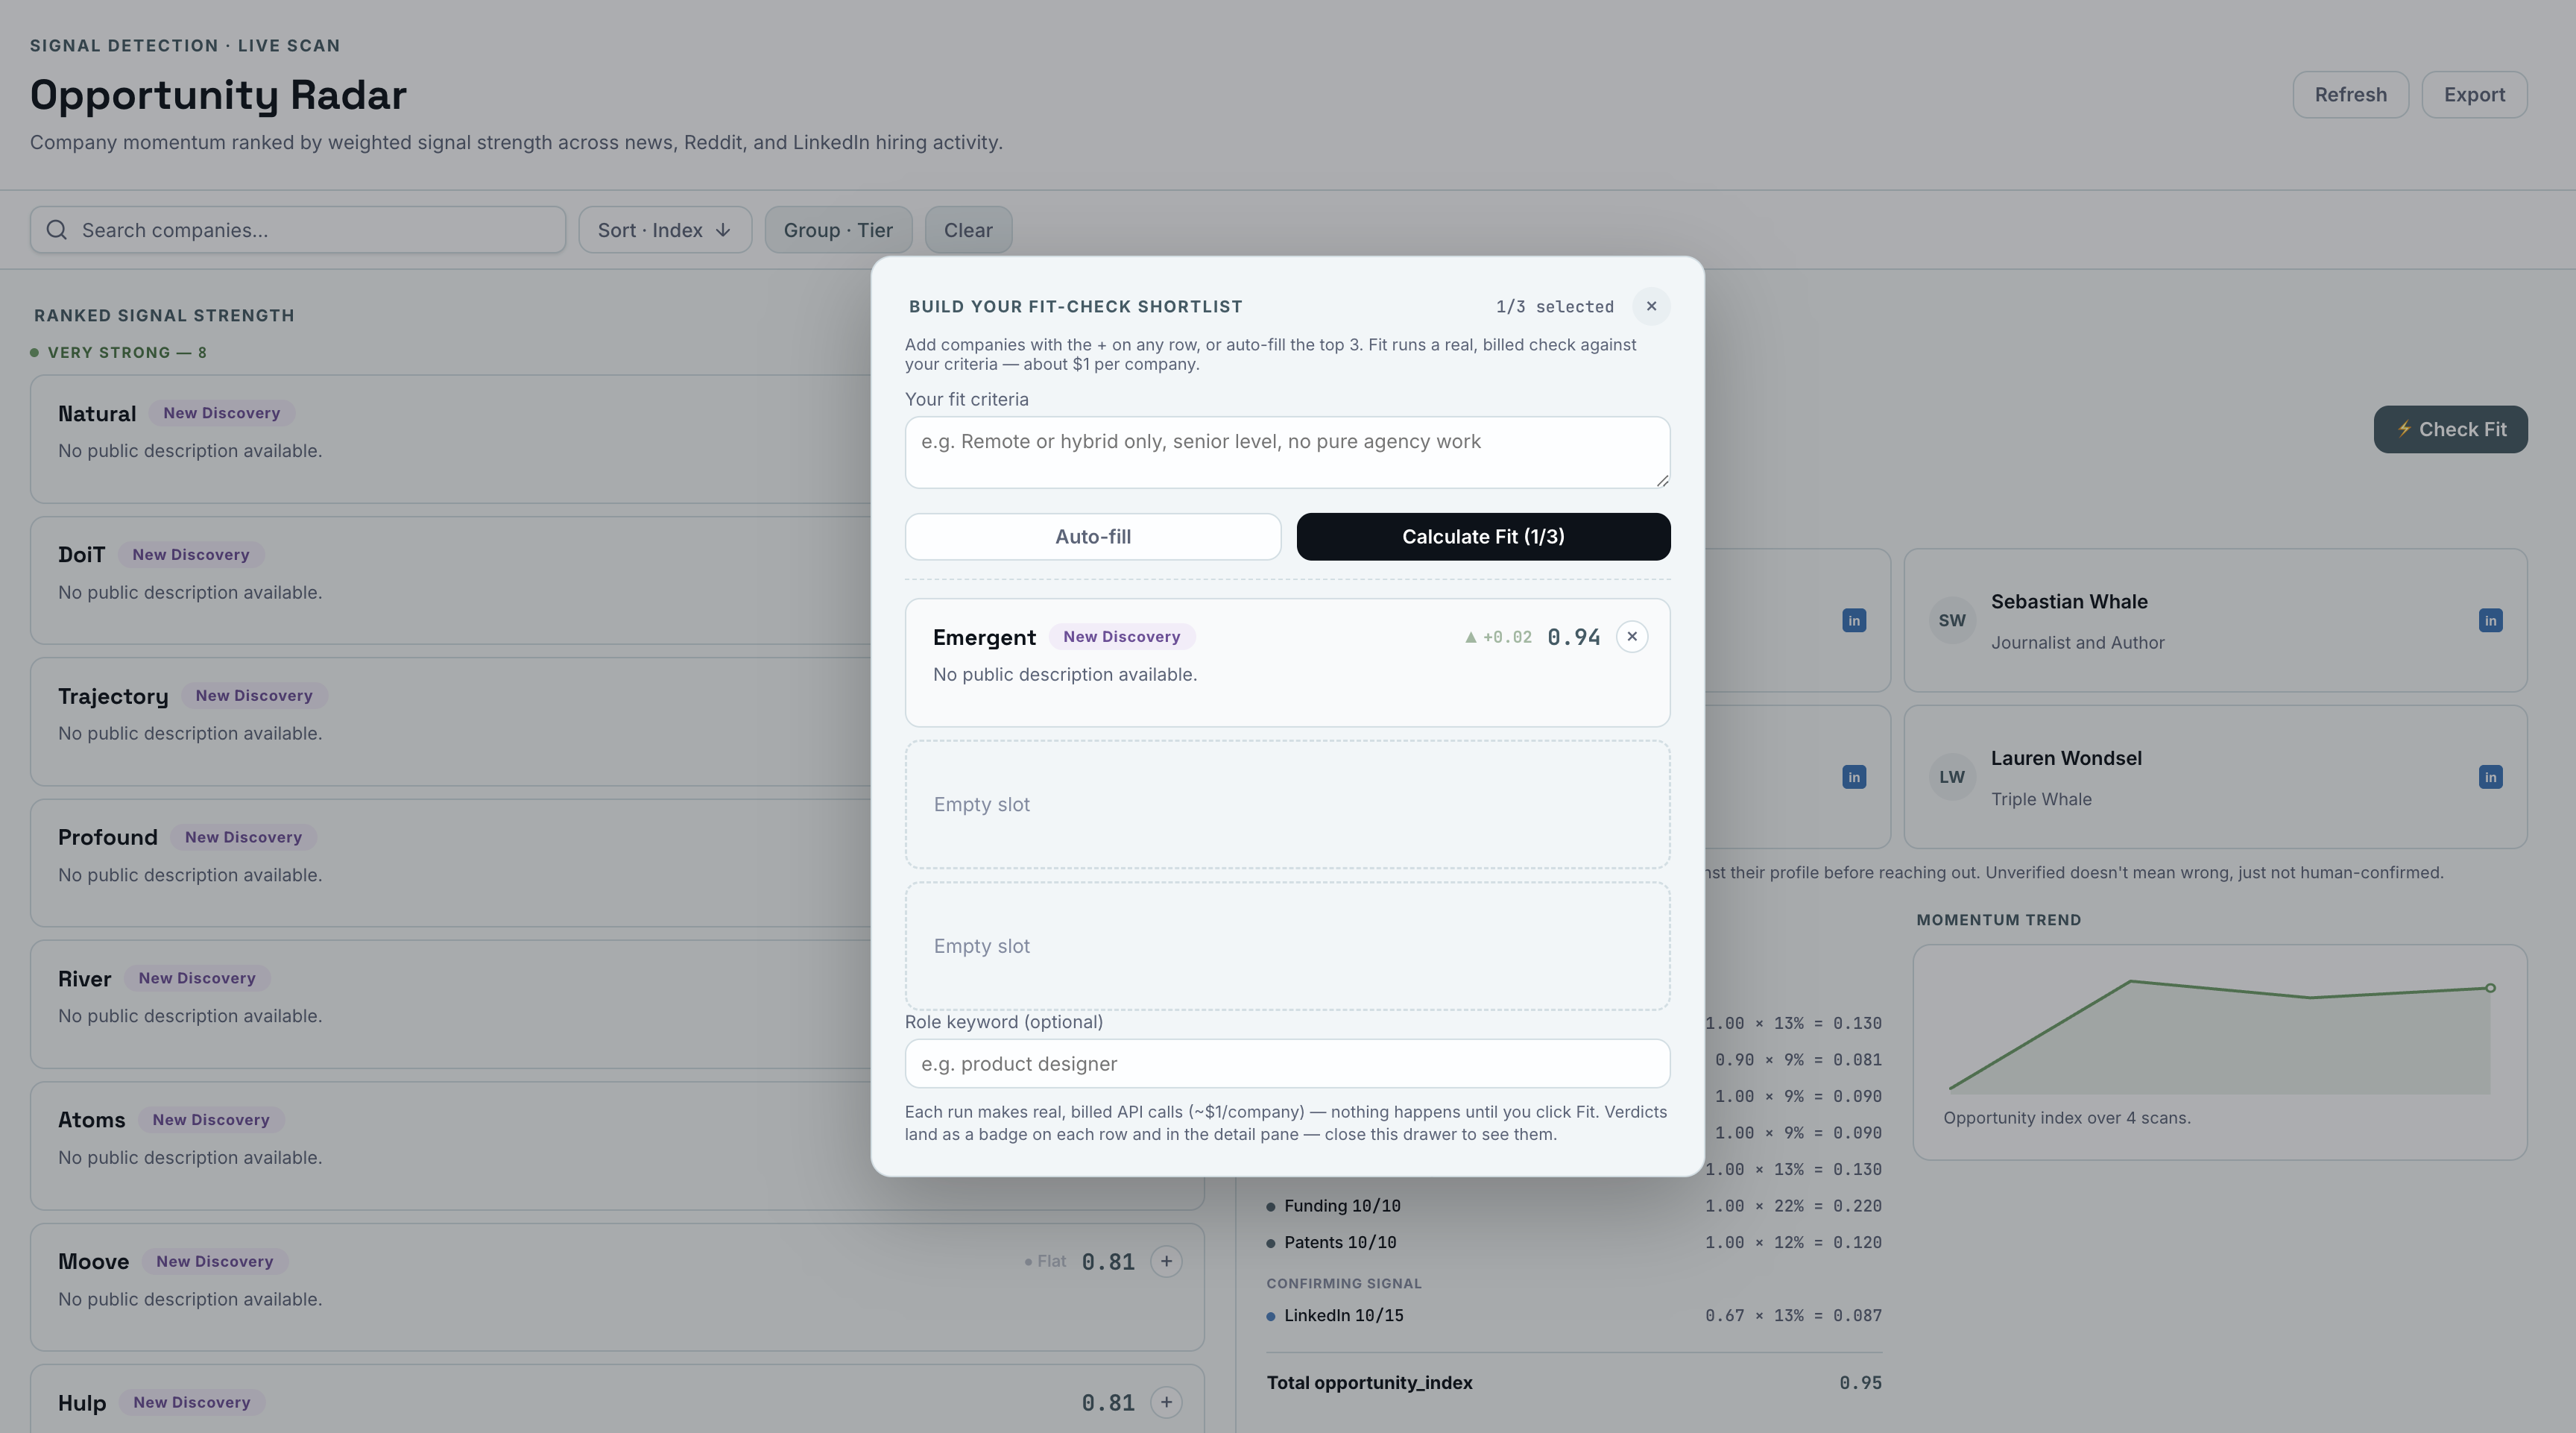Click the Opportunity Radar heading

(218, 95)
